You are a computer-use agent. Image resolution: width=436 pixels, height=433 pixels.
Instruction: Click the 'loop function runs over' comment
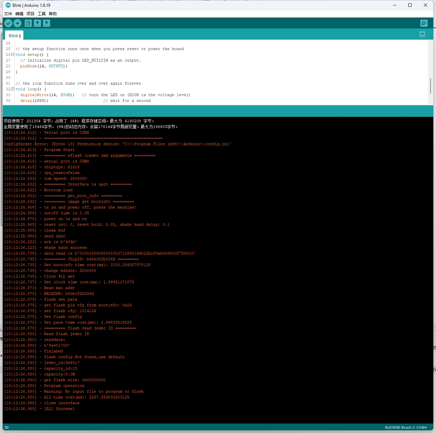click(78, 83)
